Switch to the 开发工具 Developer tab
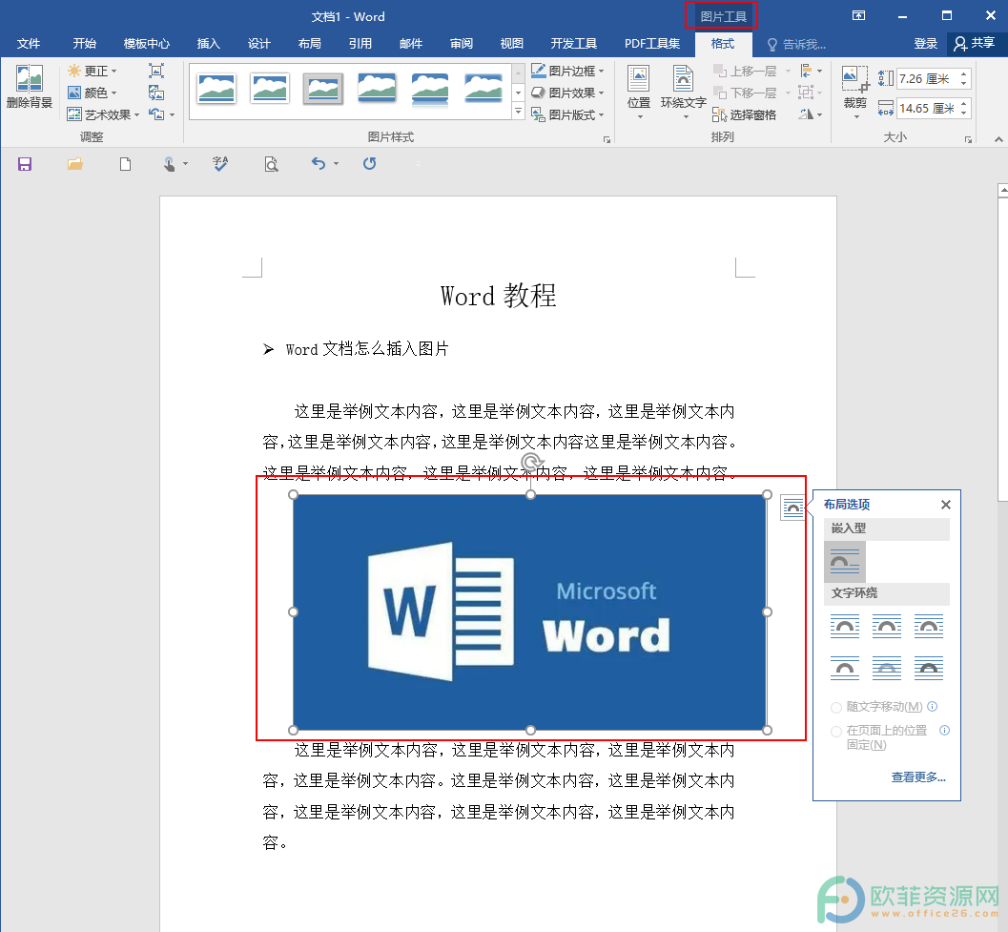 pyautogui.click(x=573, y=43)
